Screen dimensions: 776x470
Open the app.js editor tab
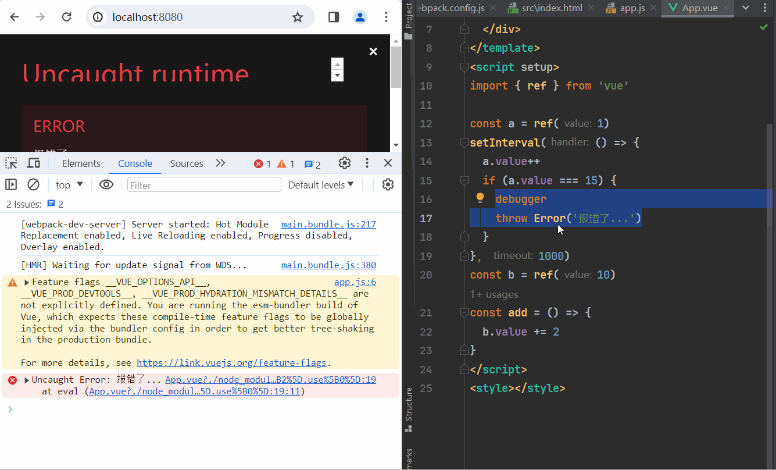(x=624, y=8)
